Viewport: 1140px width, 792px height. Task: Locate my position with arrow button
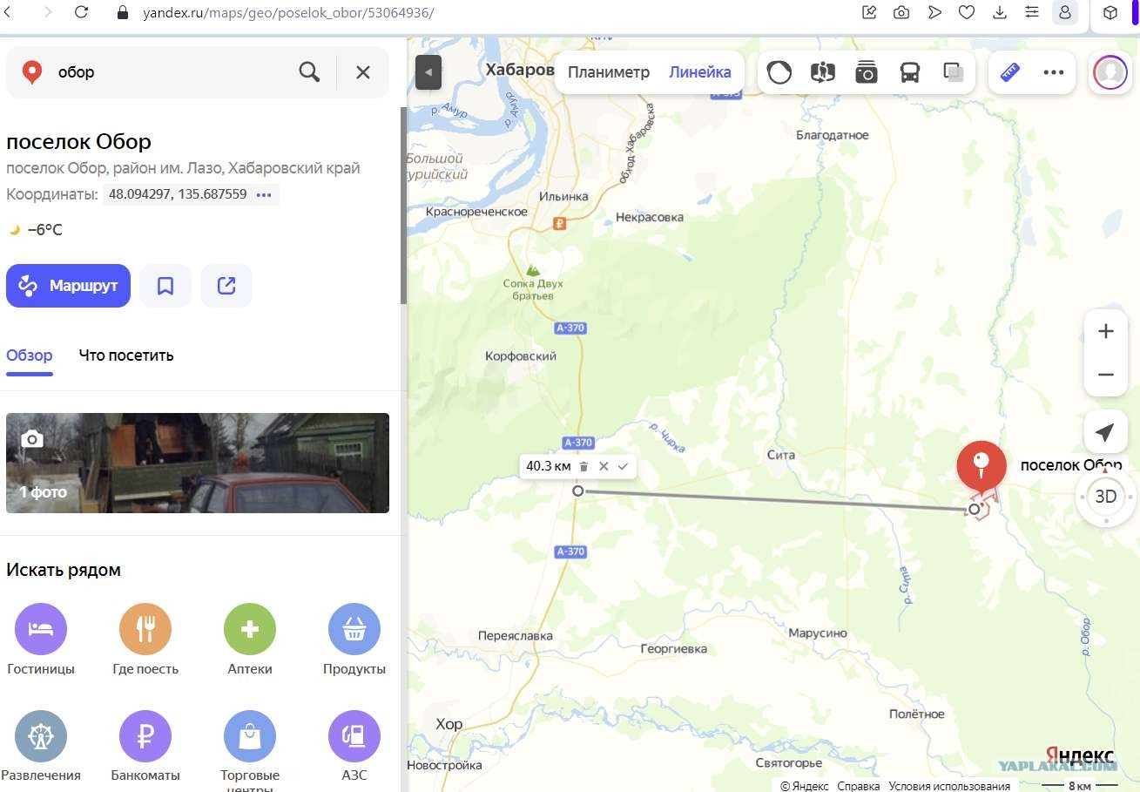coord(1106,432)
